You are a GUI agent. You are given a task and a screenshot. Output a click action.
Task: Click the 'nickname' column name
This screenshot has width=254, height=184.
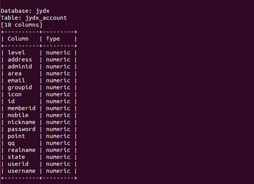(x=22, y=122)
